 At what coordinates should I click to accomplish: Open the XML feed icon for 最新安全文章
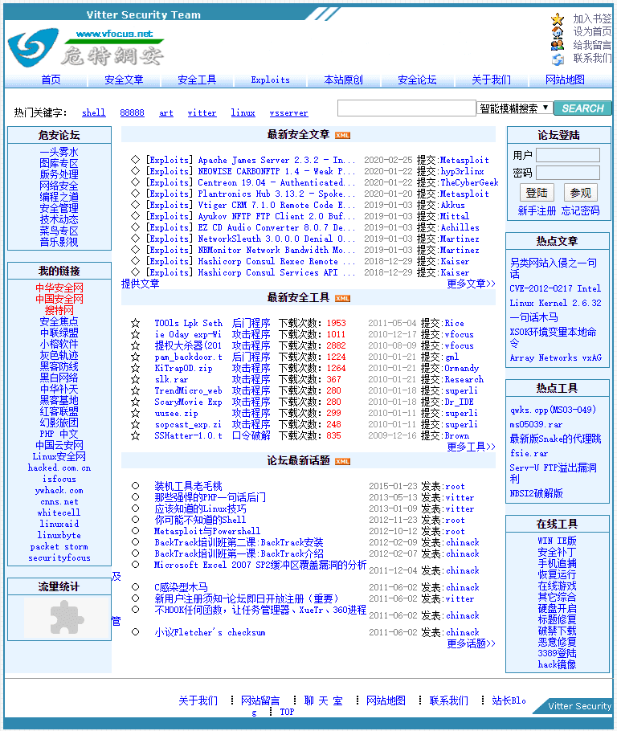click(x=342, y=135)
